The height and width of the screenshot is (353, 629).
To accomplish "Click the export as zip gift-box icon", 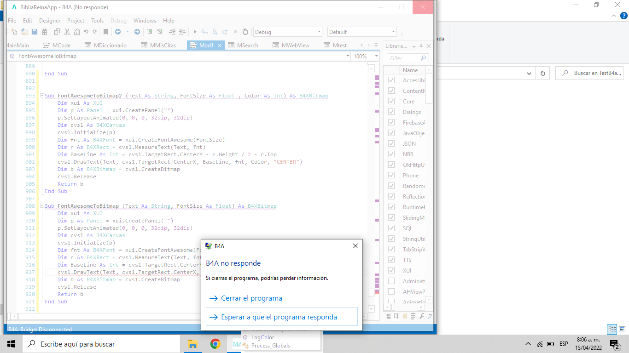I will point(44,32).
